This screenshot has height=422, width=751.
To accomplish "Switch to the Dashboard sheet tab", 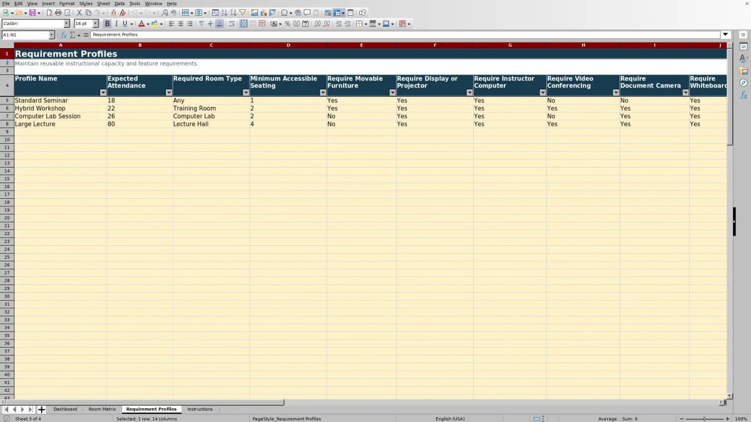I will click(x=65, y=409).
